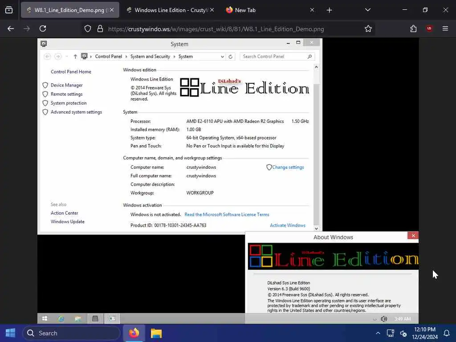This screenshot has width=456, height=342.
Task: Open Windows Update link in See also
Action: tap(68, 222)
